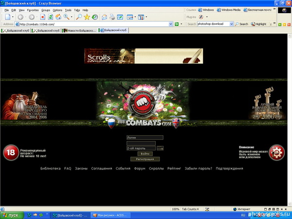Open the Бесплатная почта link
Image resolution: width=292 pixels, height=219 pixels.
click(x=257, y=10)
